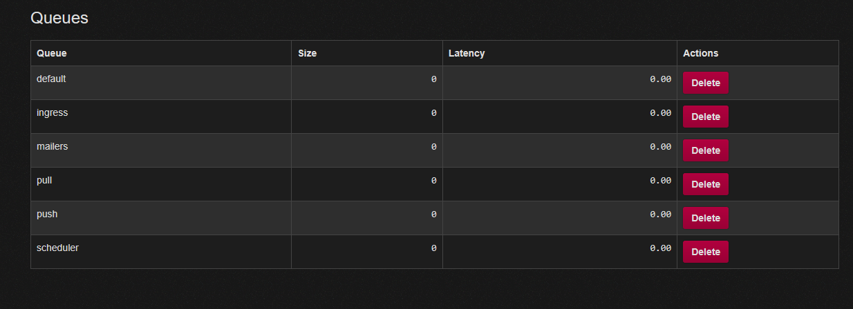Image resolution: width=853 pixels, height=309 pixels.
Task: Click the latency value for mailers queue
Action: coord(660,147)
